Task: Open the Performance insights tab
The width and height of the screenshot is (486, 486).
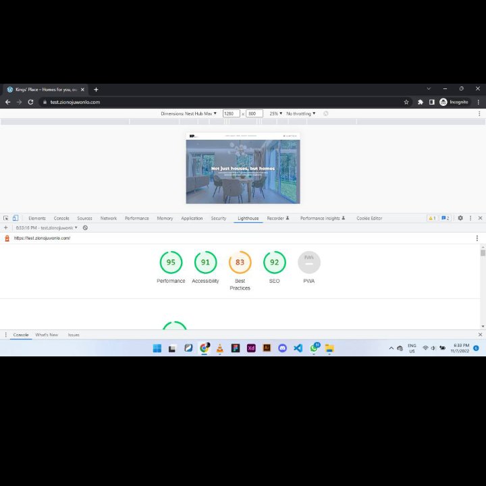Action: click(x=323, y=219)
